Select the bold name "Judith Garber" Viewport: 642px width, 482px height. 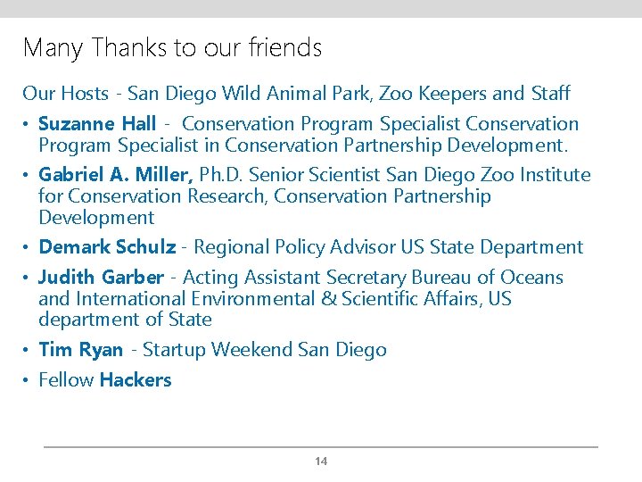101,278
